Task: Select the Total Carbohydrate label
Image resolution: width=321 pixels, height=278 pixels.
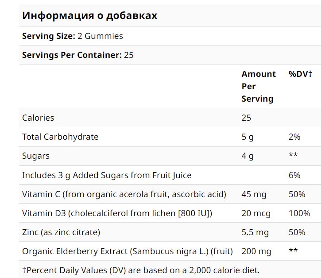Action: (60, 137)
